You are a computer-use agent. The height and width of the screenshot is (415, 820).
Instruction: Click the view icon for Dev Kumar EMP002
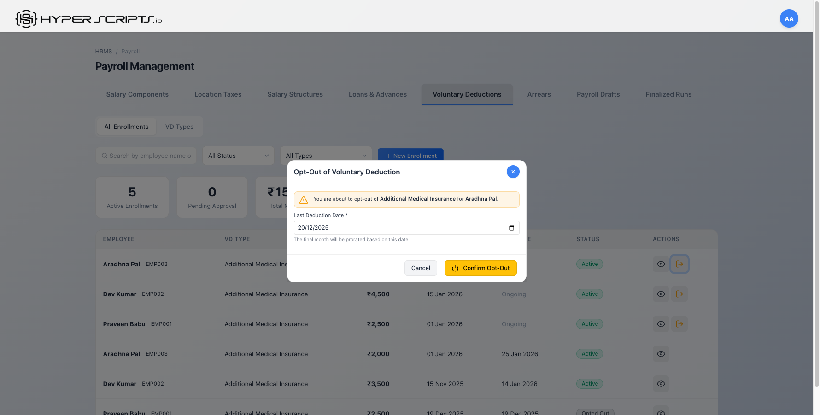tap(661, 294)
